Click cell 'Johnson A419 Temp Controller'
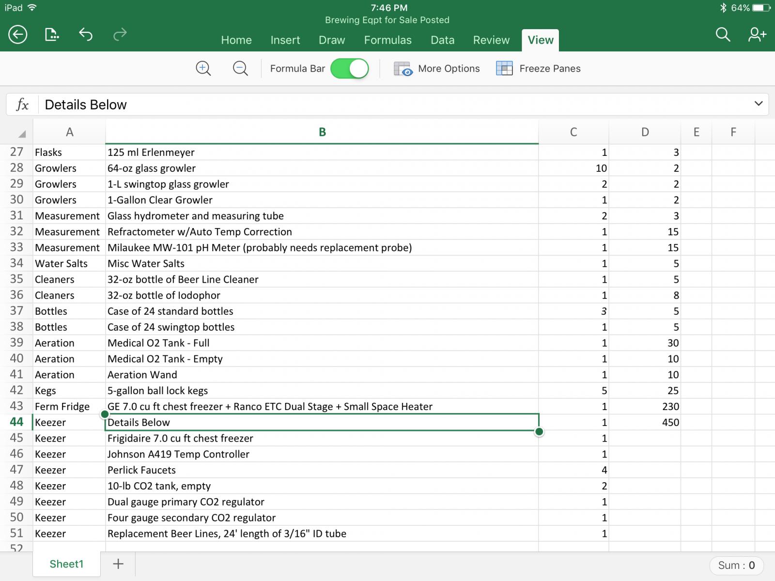Viewport: 775px width, 581px height. pyautogui.click(x=322, y=454)
